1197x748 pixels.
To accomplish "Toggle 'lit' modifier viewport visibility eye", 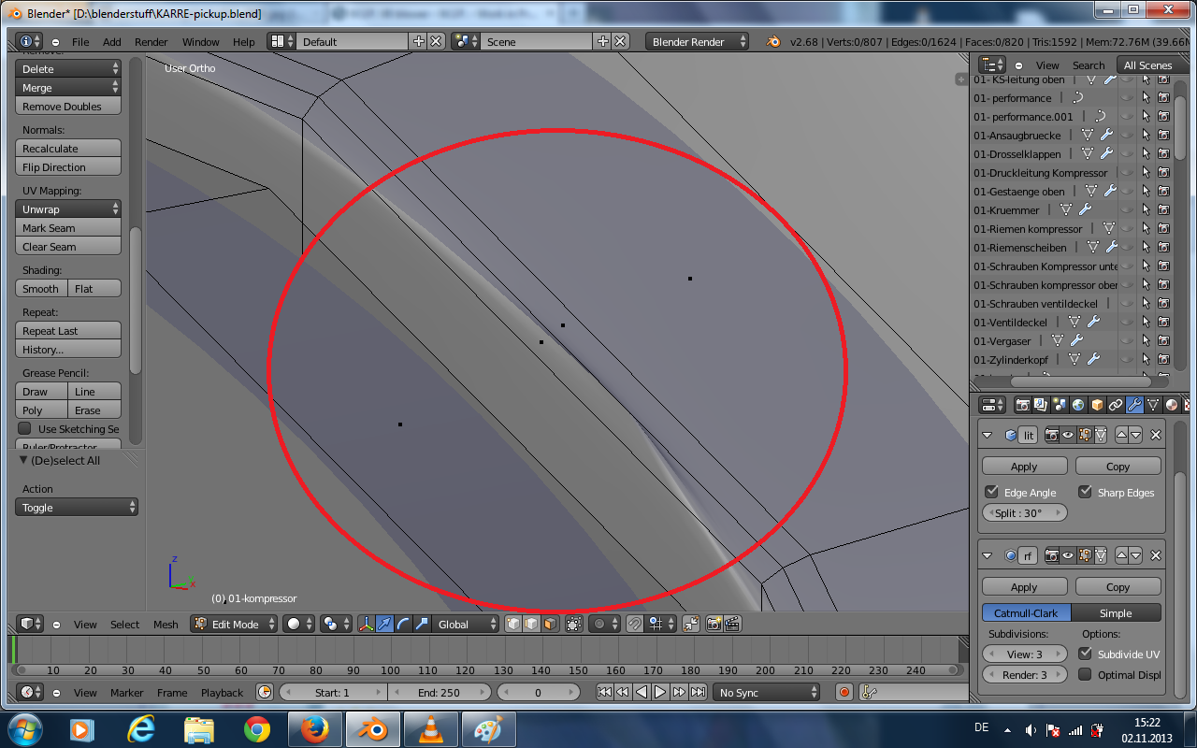I will click(1067, 435).
